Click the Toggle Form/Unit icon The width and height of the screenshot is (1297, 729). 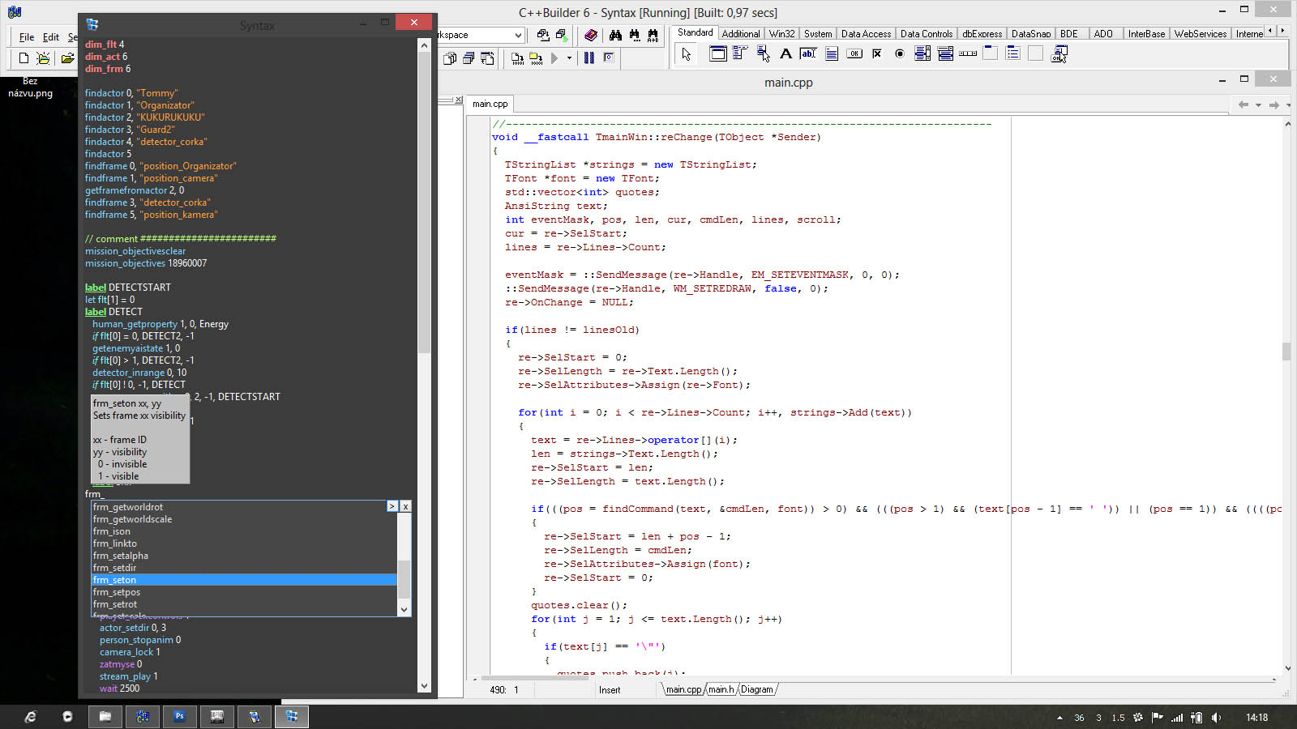coord(487,58)
